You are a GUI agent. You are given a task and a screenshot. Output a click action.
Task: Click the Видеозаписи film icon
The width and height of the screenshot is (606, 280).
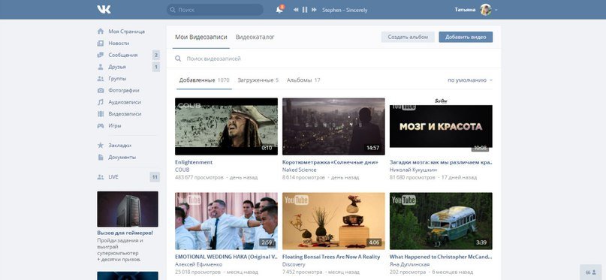[101, 114]
